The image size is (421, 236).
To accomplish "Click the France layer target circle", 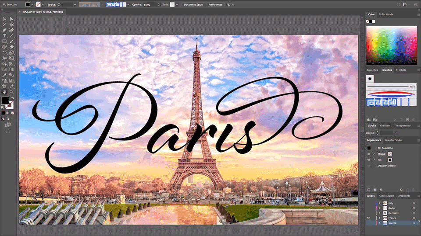I will (414, 218).
